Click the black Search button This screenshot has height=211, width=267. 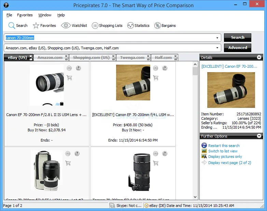(238, 37)
